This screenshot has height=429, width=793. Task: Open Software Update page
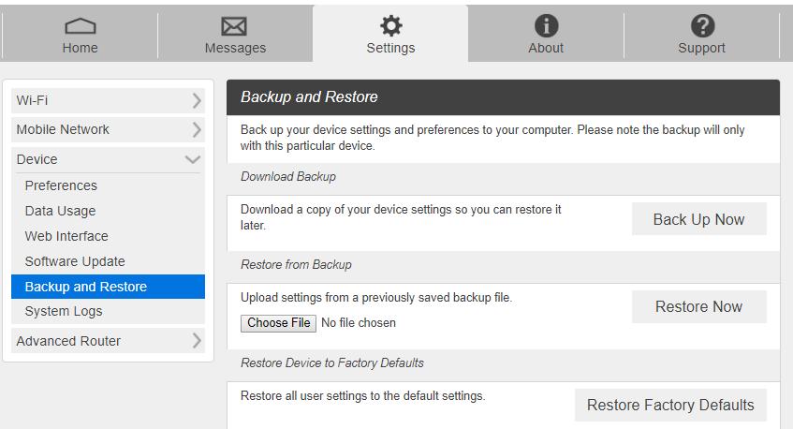pos(75,261)
